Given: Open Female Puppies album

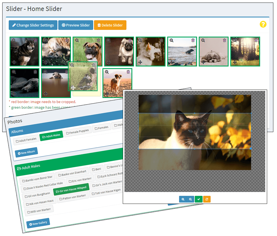Looking at the screenshot, I should 77,132.
